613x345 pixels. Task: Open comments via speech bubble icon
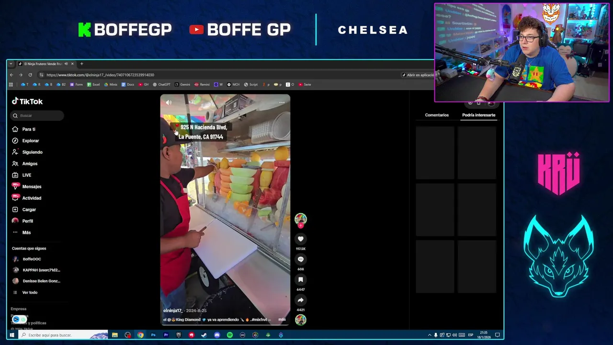click(300, 259)
